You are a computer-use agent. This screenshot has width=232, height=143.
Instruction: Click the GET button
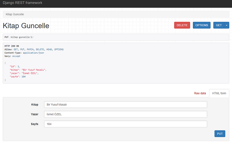(219, 25)
